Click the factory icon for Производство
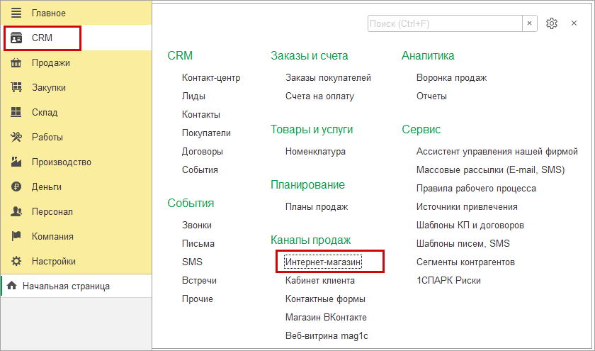The height and width of the screenshot is (351, 595). click(x=17, y=162)
